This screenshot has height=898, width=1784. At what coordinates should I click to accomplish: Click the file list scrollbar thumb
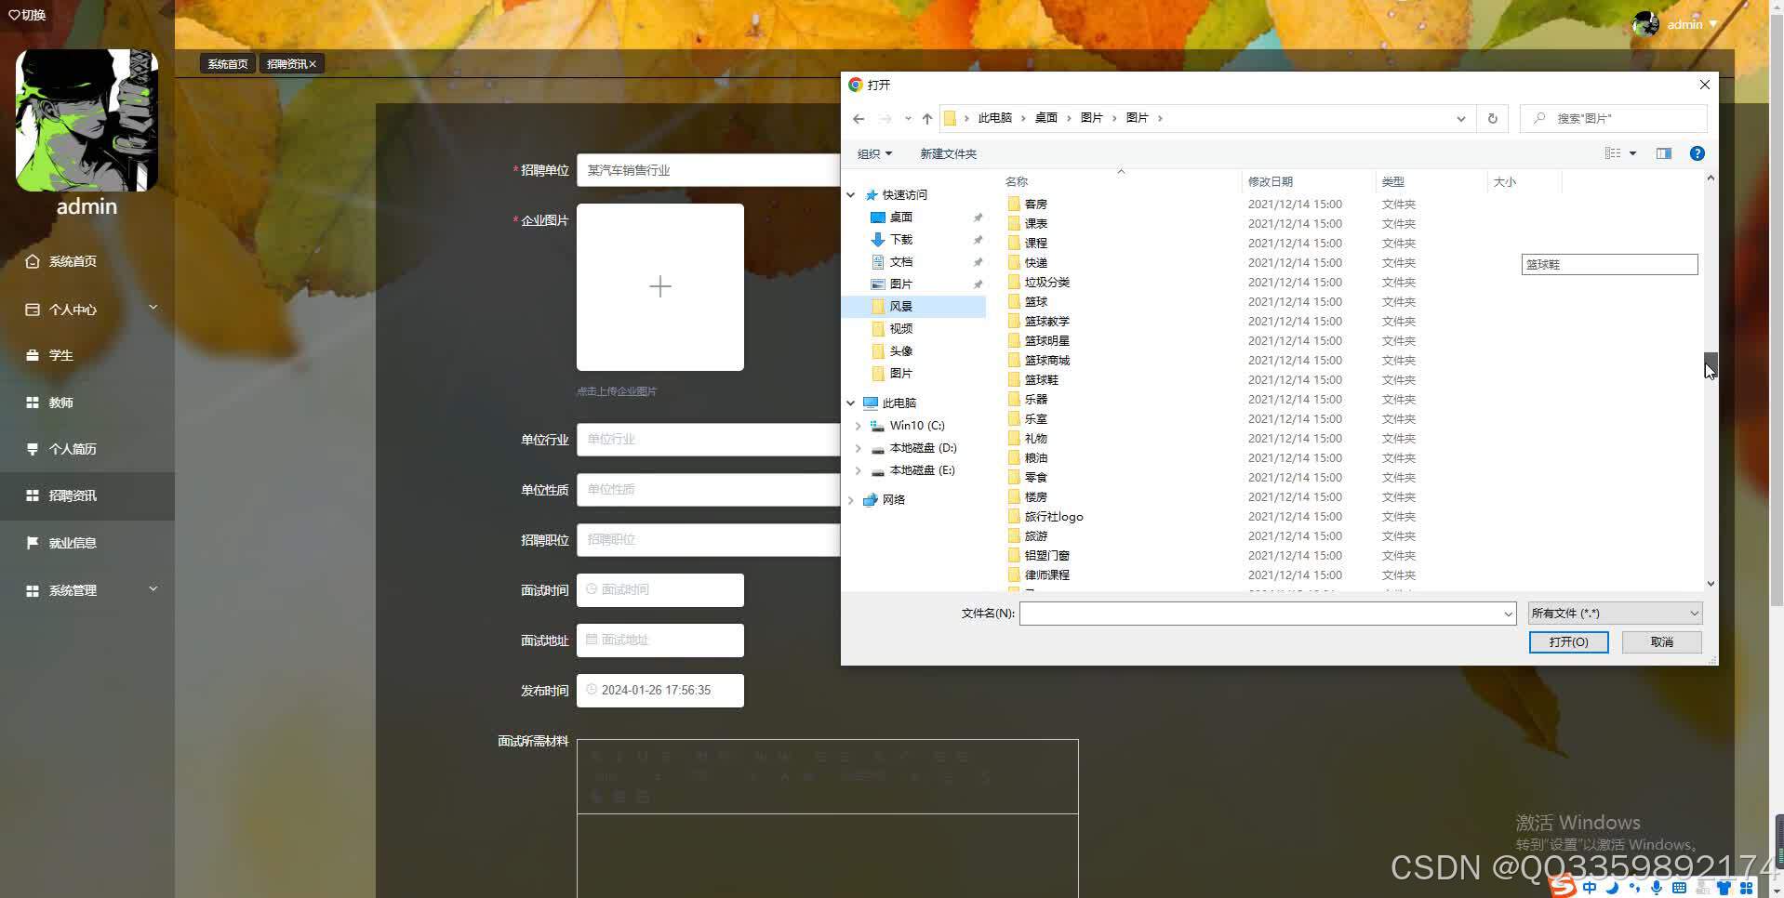pyautogui.click(x=1711, y=365)
